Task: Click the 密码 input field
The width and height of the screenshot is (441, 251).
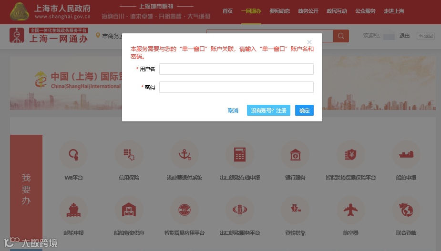Action: click(x=236, y=87)
